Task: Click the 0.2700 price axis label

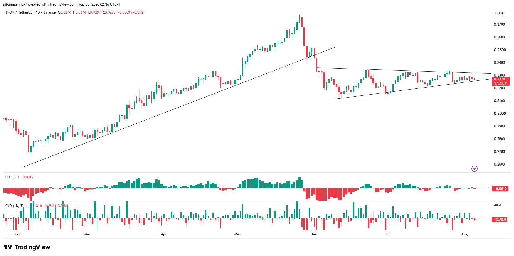Action: (x=499, y=152)
